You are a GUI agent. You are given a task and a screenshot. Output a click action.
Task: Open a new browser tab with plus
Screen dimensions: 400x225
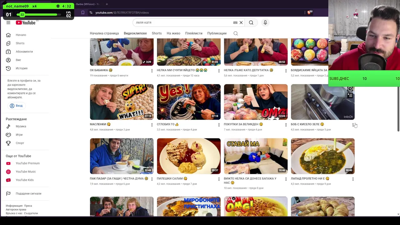tap(107, 4)
